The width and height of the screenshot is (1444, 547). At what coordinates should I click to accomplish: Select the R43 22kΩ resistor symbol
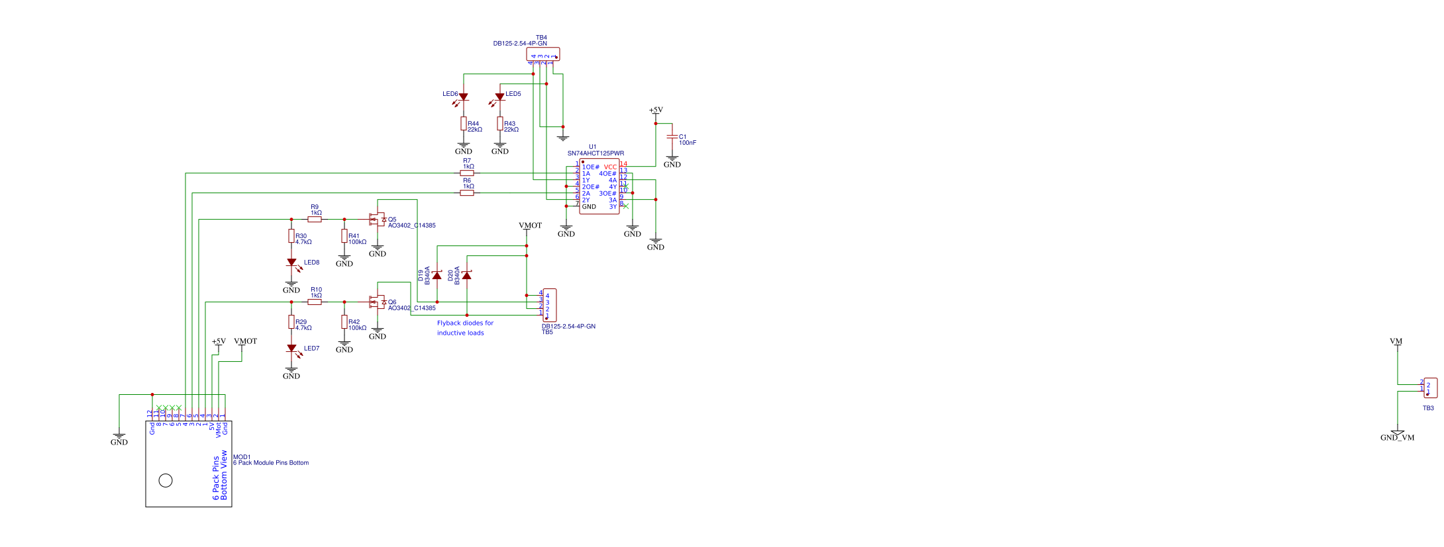point(500,124)
